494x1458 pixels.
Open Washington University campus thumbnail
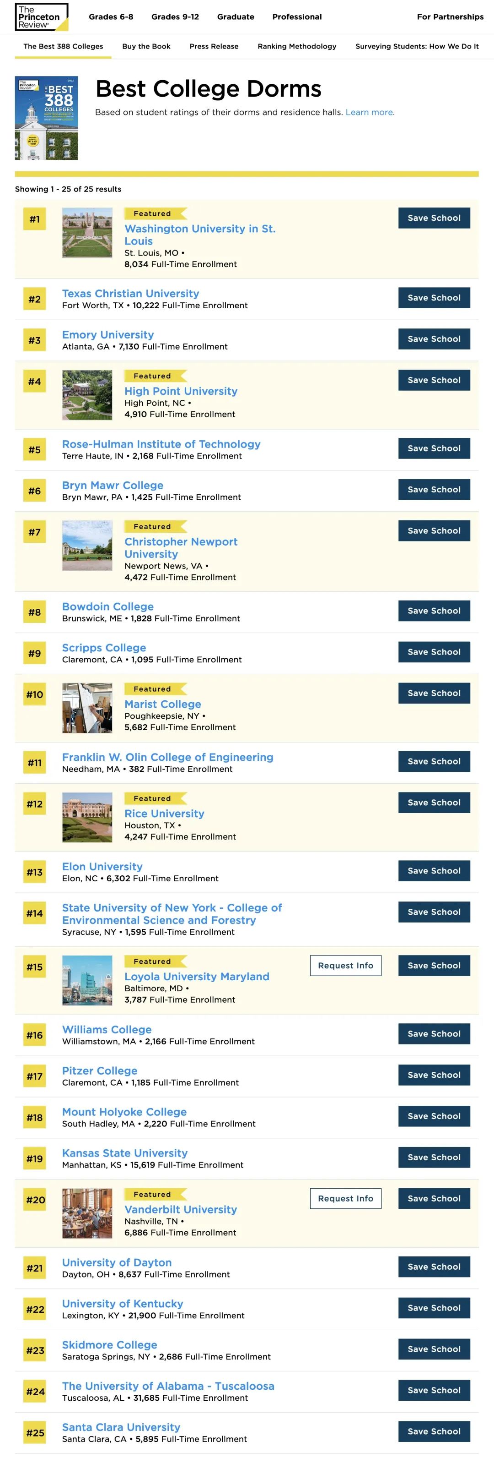[x=87, y=233]
